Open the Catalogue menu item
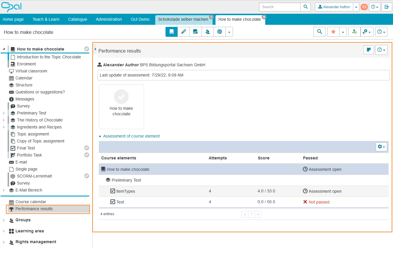 tap(77, 19)
